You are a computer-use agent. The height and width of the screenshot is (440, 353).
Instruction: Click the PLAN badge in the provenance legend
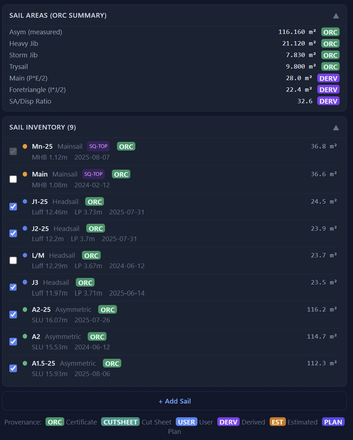[x=333, y=422]
